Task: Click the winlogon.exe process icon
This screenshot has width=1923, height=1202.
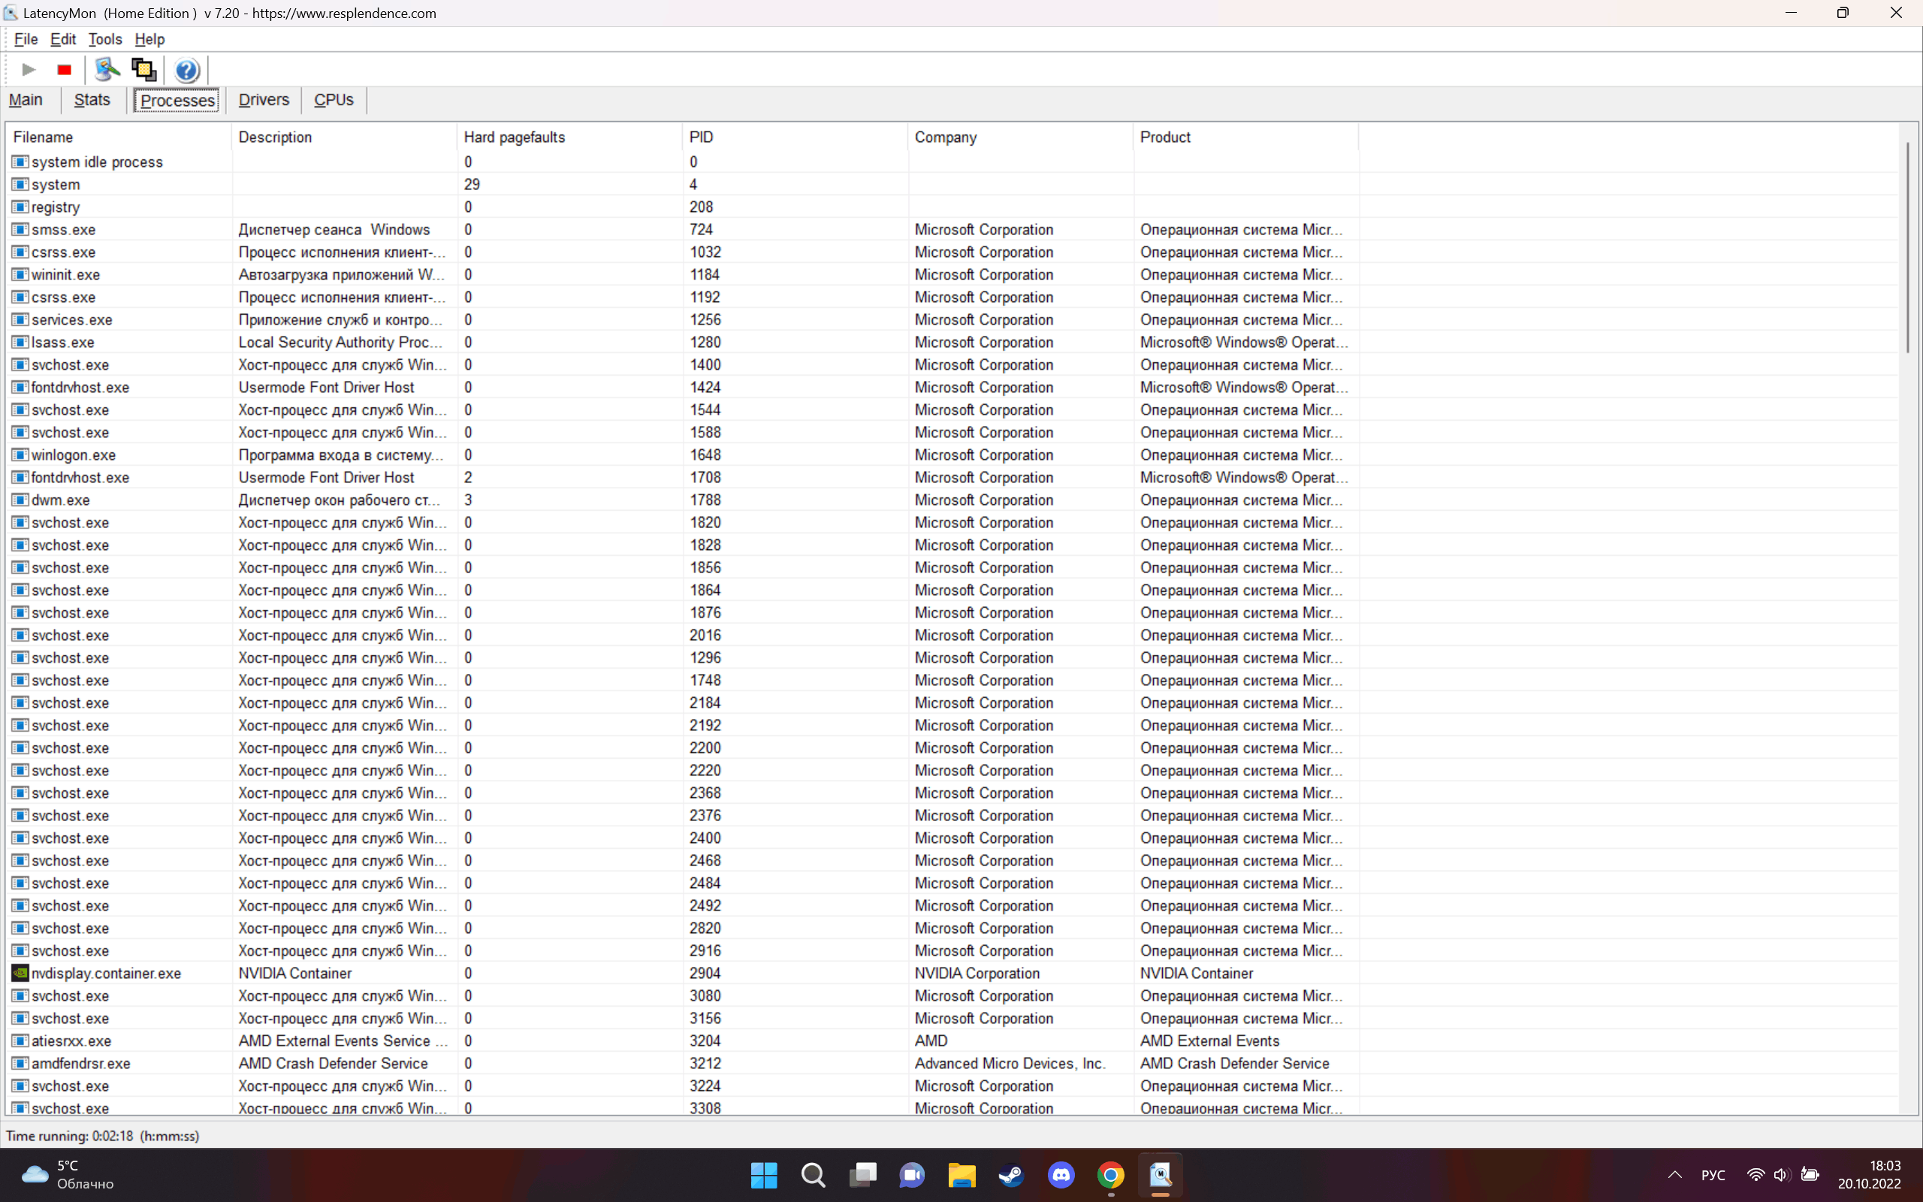Action: click(x=20, y=455)
